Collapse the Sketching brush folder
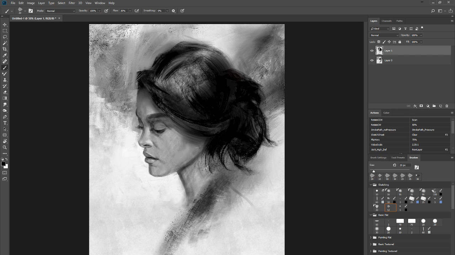The width and height of the screenshot is (455, 255). (x=371, y=185)
